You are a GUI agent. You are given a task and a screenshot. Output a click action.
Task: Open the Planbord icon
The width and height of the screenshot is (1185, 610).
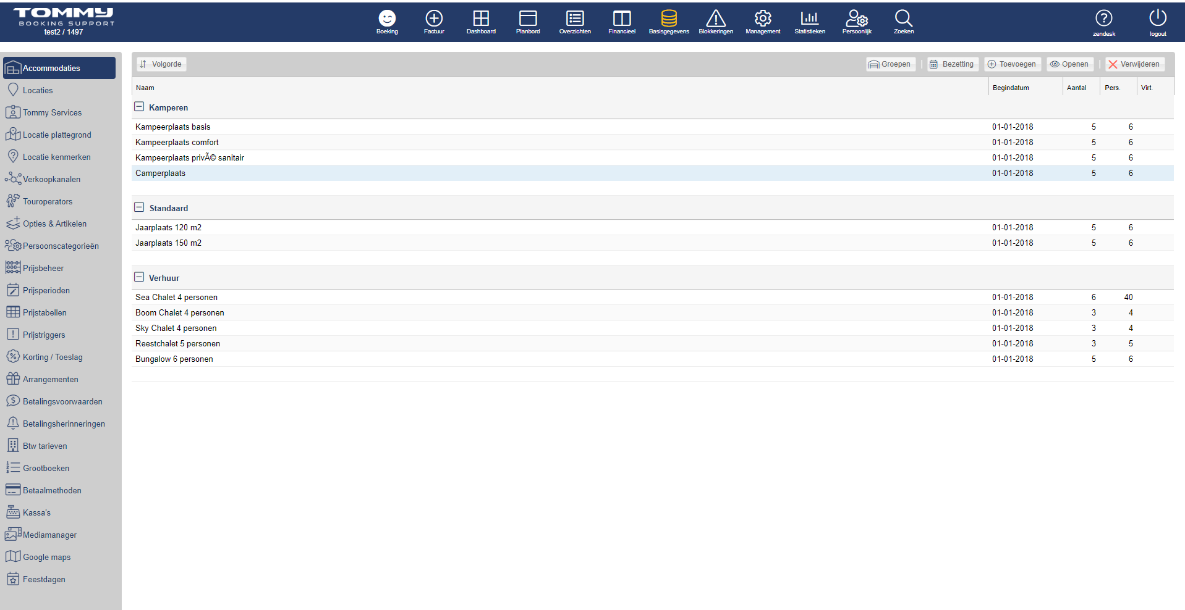coord(528,19)
